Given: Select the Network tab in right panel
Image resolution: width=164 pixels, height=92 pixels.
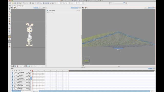Looking at the screenshot, I should (151, 8).
